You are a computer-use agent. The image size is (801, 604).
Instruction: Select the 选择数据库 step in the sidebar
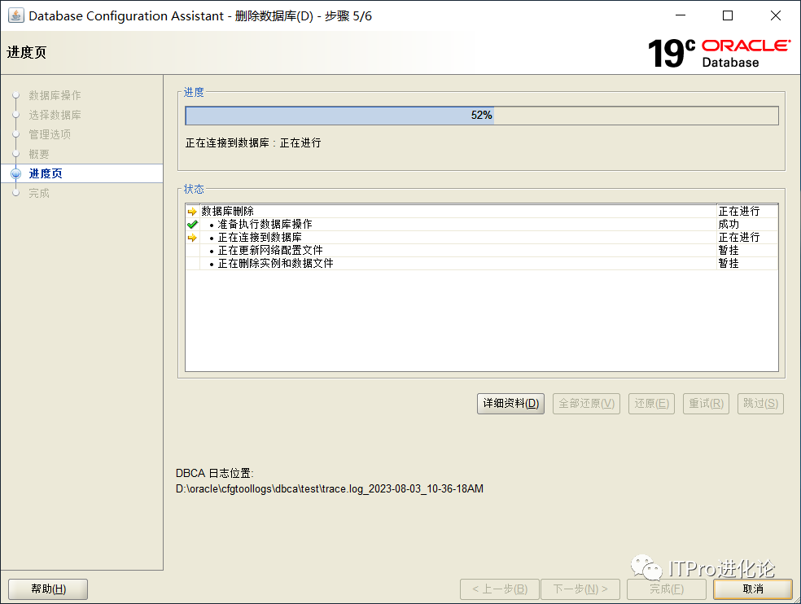pyautogui.click(x=55, y=115)
